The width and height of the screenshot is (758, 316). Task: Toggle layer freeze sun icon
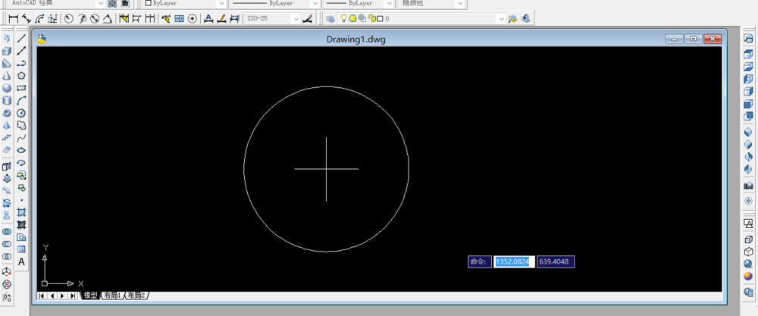point(352,19)
